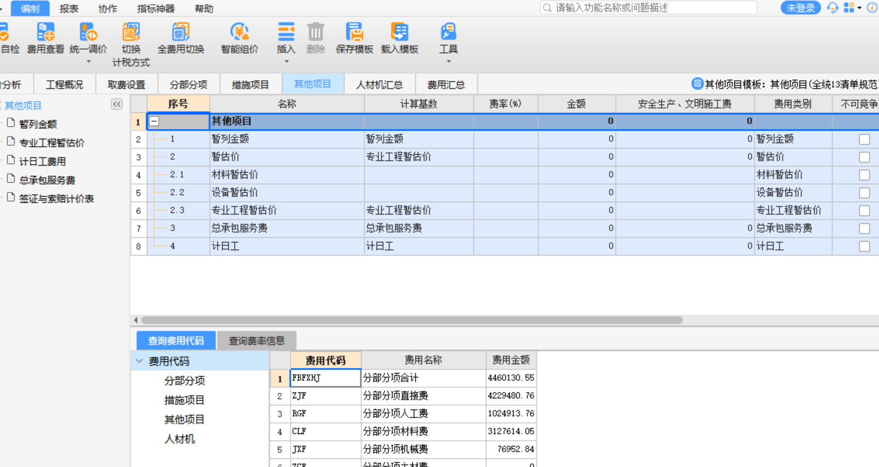Open the 工具 dropdown arrow

[x=449, y=62]
